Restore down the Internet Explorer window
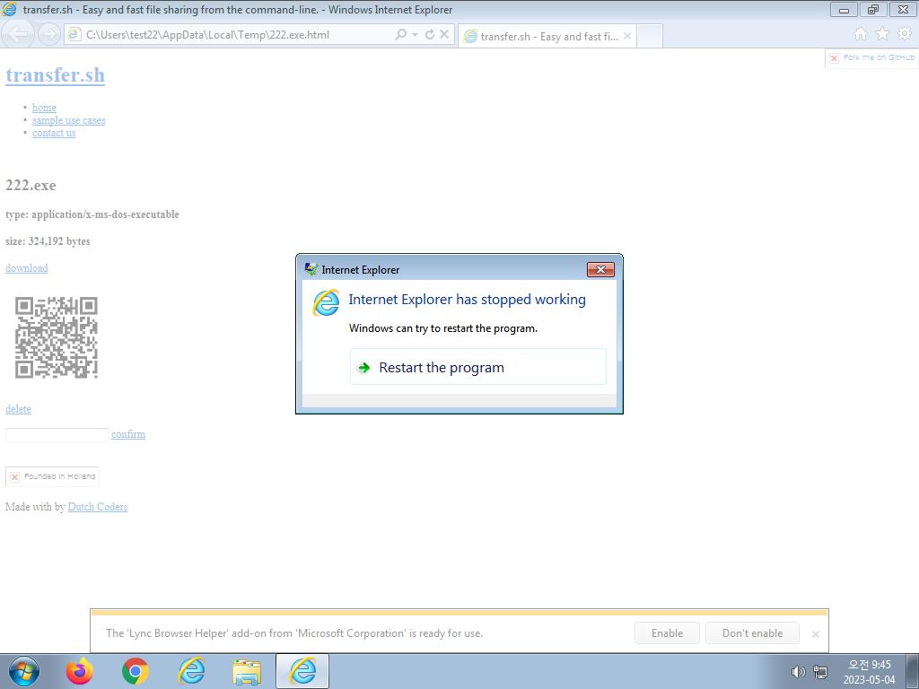The height and width of the screenshot is (689, 919). click(x=873, y=9)
